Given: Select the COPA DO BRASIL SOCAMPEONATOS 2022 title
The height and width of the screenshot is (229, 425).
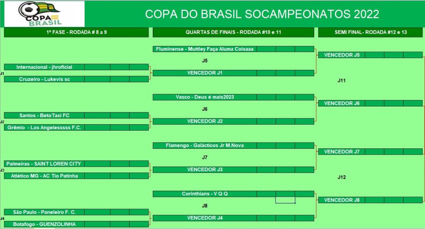Looking at the screenshot, I should [x=262, y=14].
